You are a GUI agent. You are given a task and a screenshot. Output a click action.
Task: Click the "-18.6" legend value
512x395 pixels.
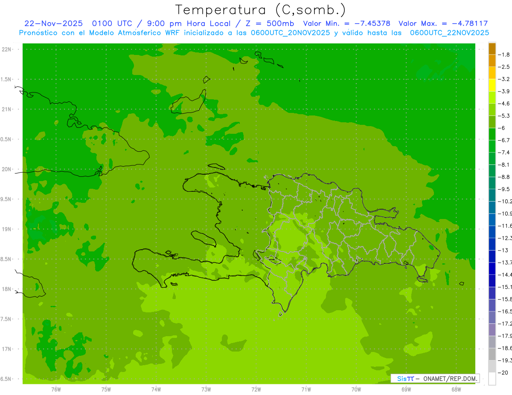pos(506,348)
